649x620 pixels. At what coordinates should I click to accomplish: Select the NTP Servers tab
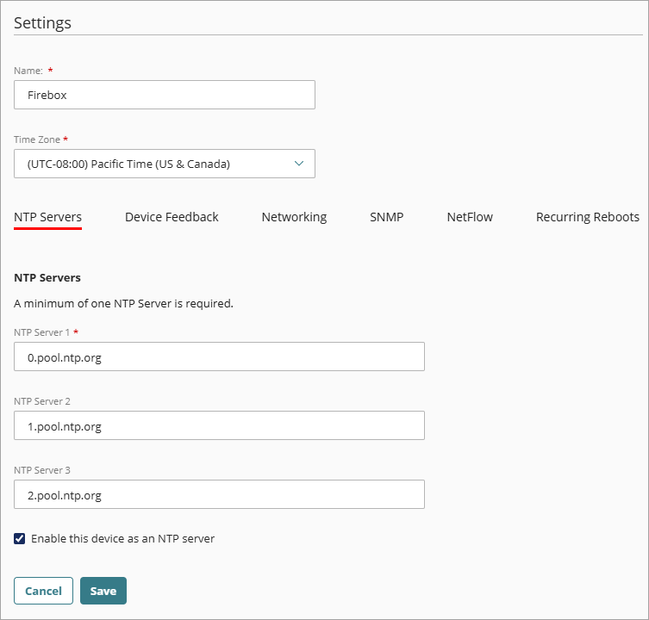(47, 217)
